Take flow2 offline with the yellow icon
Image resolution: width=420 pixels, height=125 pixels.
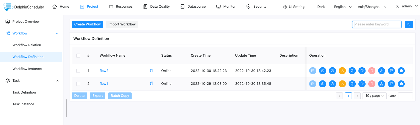point(342,71)
